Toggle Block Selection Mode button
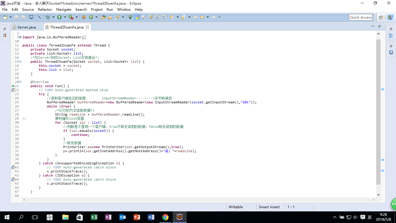 click(x=157, y=17)
